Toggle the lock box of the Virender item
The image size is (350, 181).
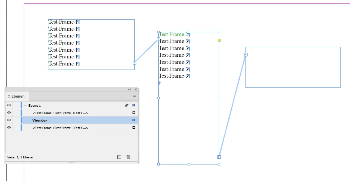point(16,120)
